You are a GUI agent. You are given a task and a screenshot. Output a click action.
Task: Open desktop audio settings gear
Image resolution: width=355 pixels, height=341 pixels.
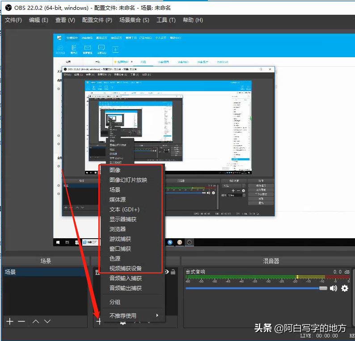tap(344, 288)
